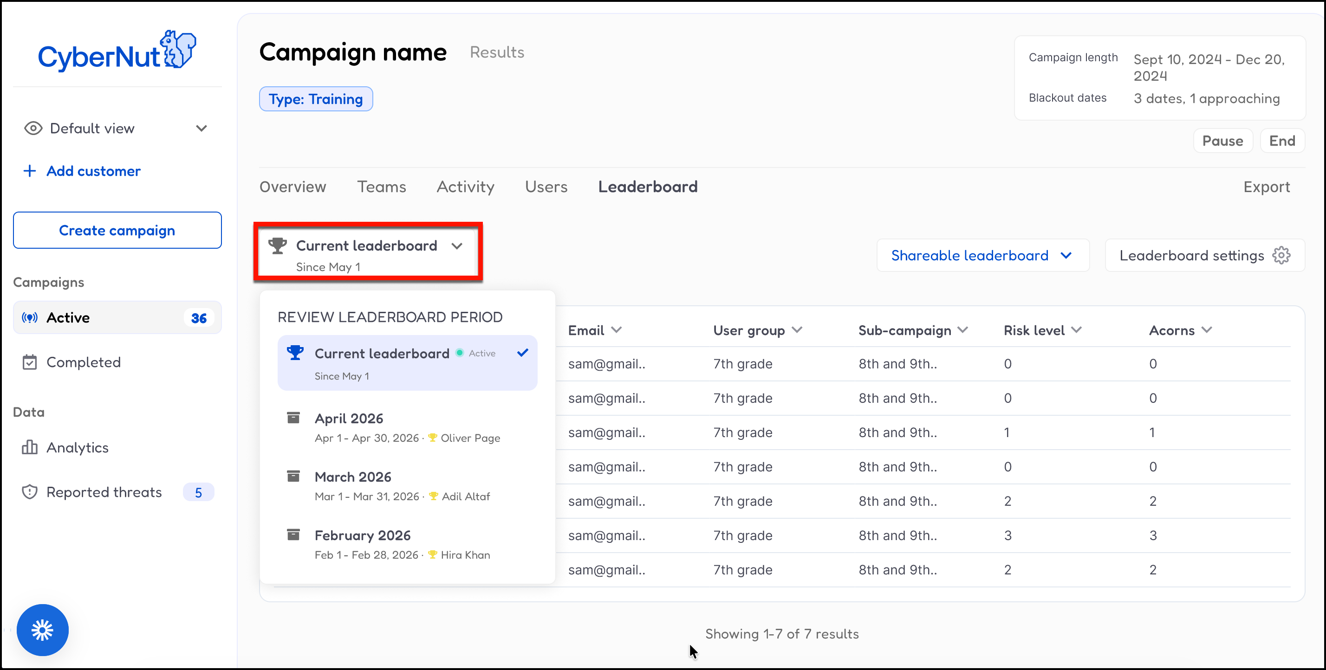Switch to the Overview tab

pyautogui.click(x=292, y=186)
